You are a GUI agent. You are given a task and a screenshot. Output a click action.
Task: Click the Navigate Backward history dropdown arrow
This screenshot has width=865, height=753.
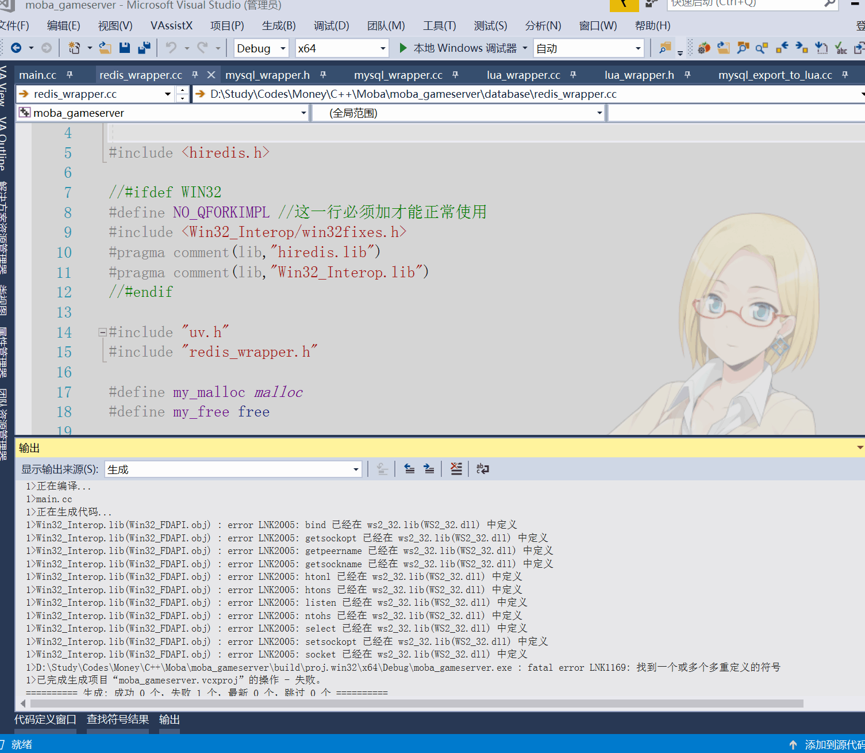(x=31, y=48)
